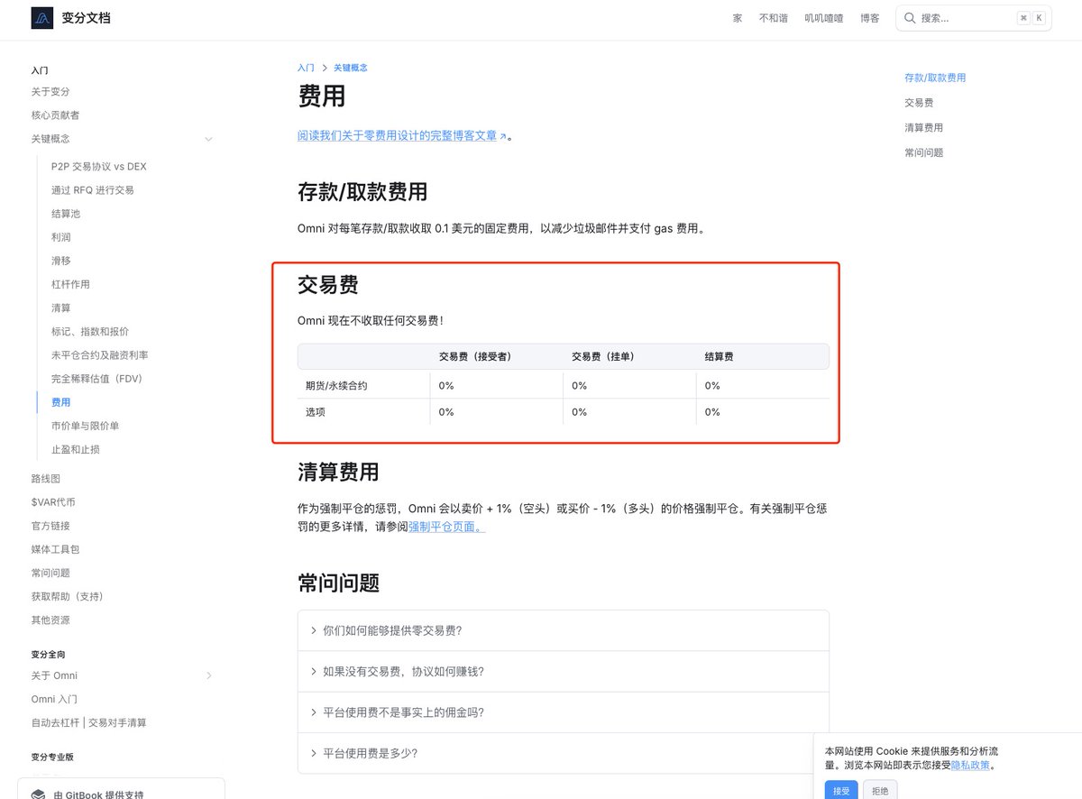Open 市价单与限价单 sidebar page

click(86, 426)
